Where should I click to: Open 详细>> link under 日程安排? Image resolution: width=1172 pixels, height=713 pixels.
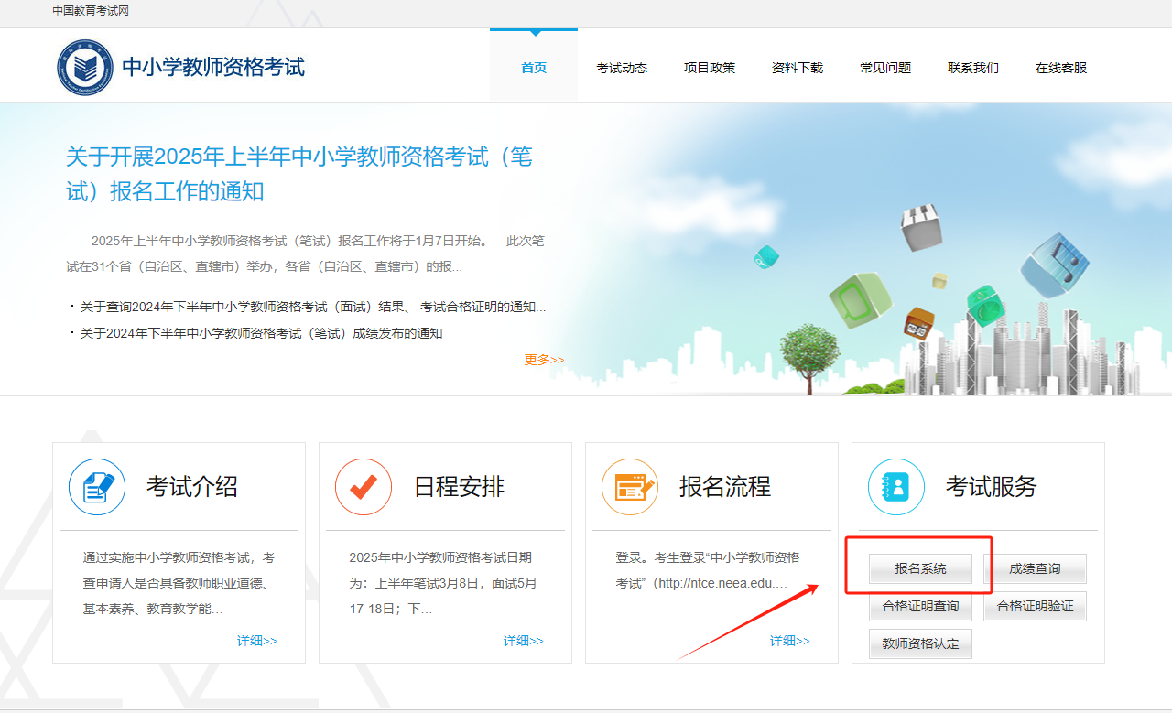tap(523, 641)
